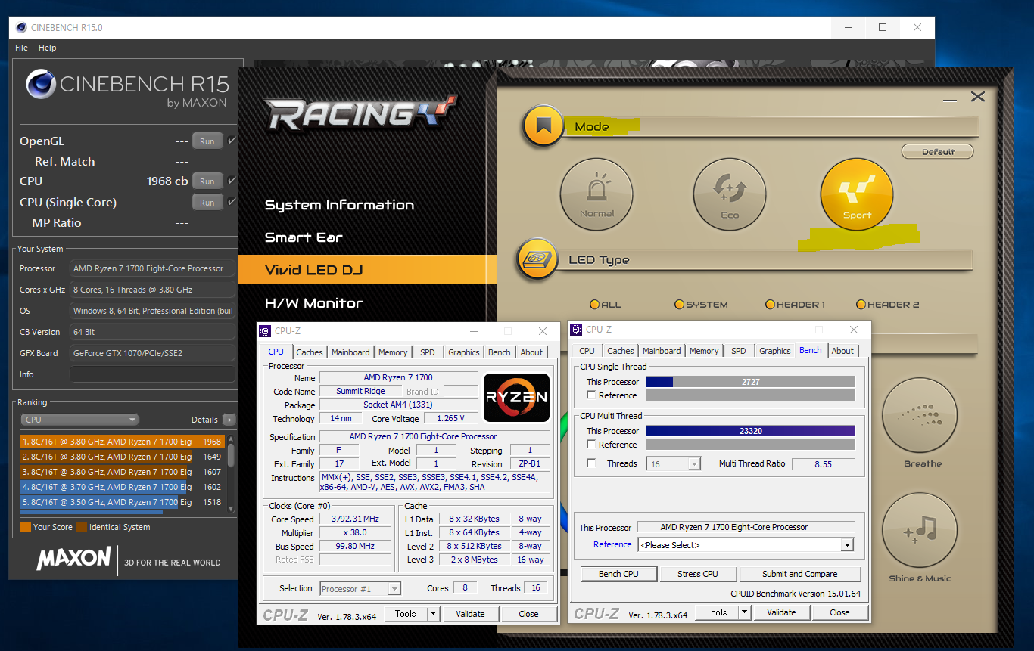The height and width of the screenshot is (651, 1034).
Task: Click the Core Speed value 3792.31 MHz
Action: (354, 519)
